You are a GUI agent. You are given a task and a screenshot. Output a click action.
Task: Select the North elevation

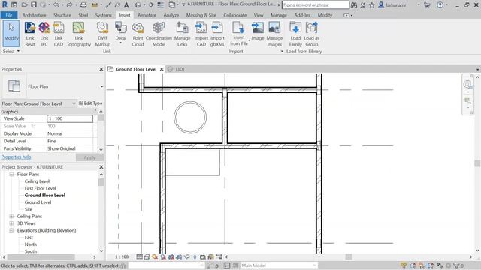pyautogui.click(x=30, y=244)
